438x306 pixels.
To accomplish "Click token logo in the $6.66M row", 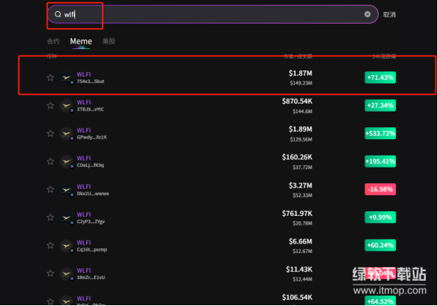I will point(66,246).
